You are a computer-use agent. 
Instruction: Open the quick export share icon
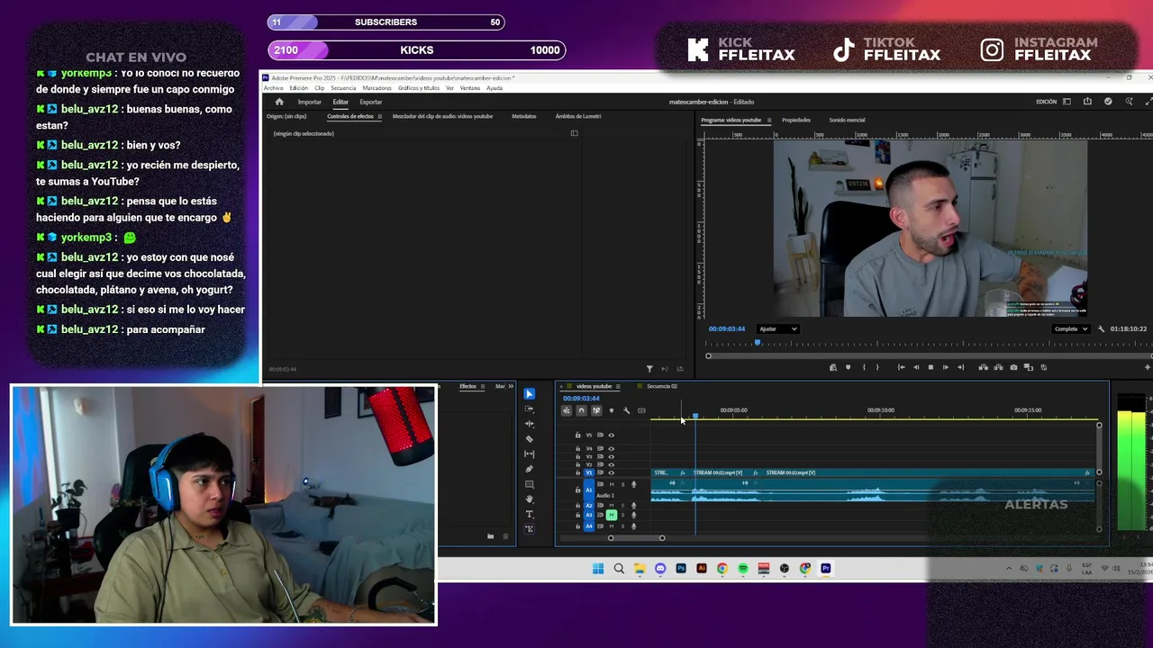click(x=1087, y=102)
